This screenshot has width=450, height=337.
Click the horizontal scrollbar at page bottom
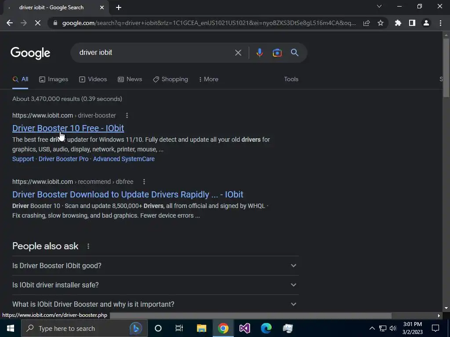coord(250,315)
